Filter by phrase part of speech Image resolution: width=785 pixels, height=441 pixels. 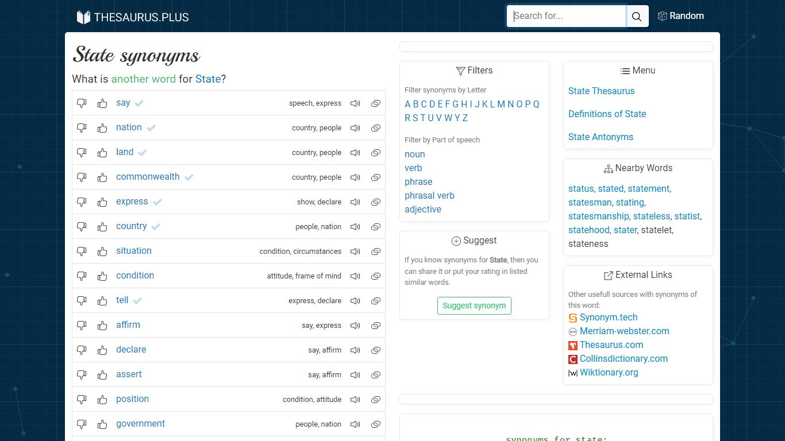(418, 181)
